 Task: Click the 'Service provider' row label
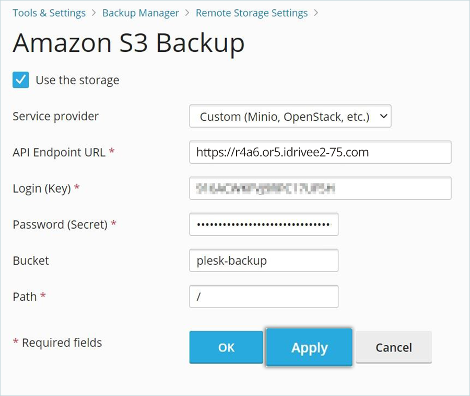55,116
